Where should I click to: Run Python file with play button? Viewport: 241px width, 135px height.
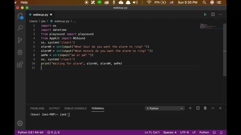click(205, 15)
